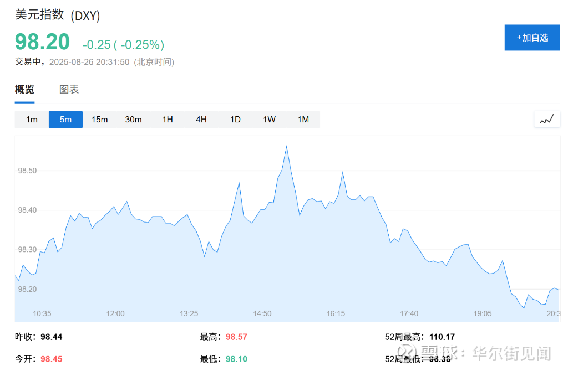Screen dimensions: 568x371
Task: Select the 15m timeframe
Action: pyautogui.click(x=99, y=120)
